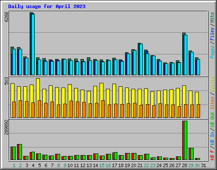Click day label 31 on the x-axis
The width and height of the screenshot is (217, 170).
click(203, 165)
